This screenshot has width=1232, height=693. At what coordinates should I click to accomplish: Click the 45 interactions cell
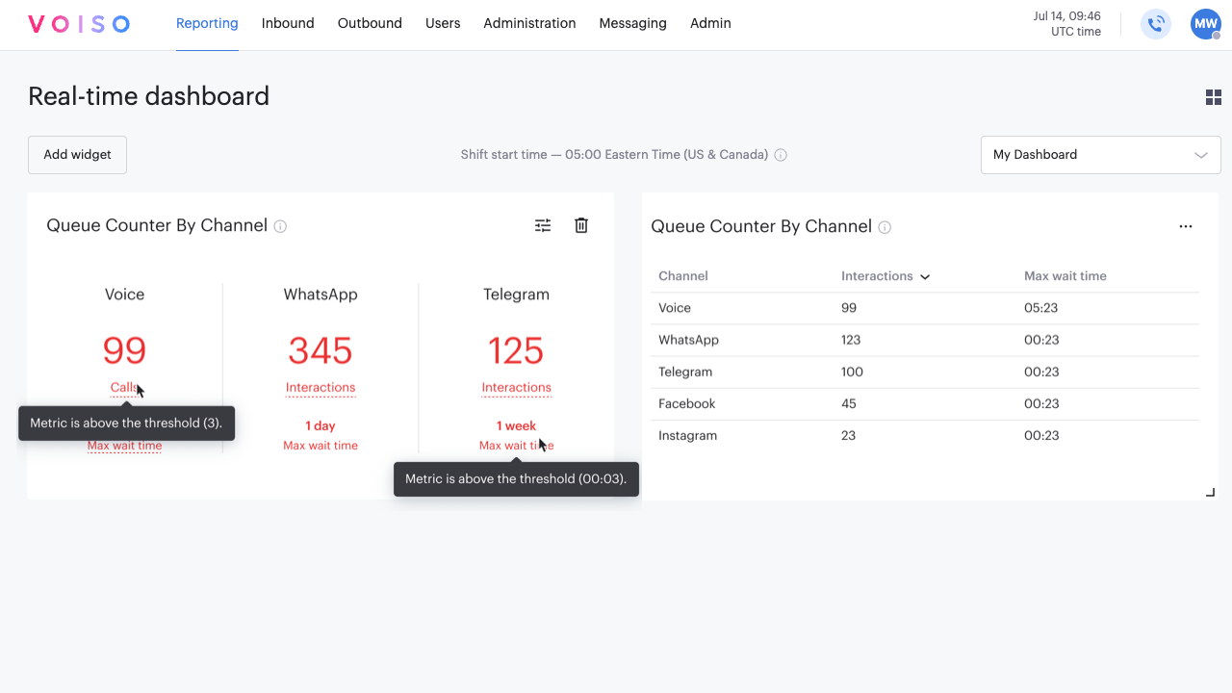(x=849, y=403)
